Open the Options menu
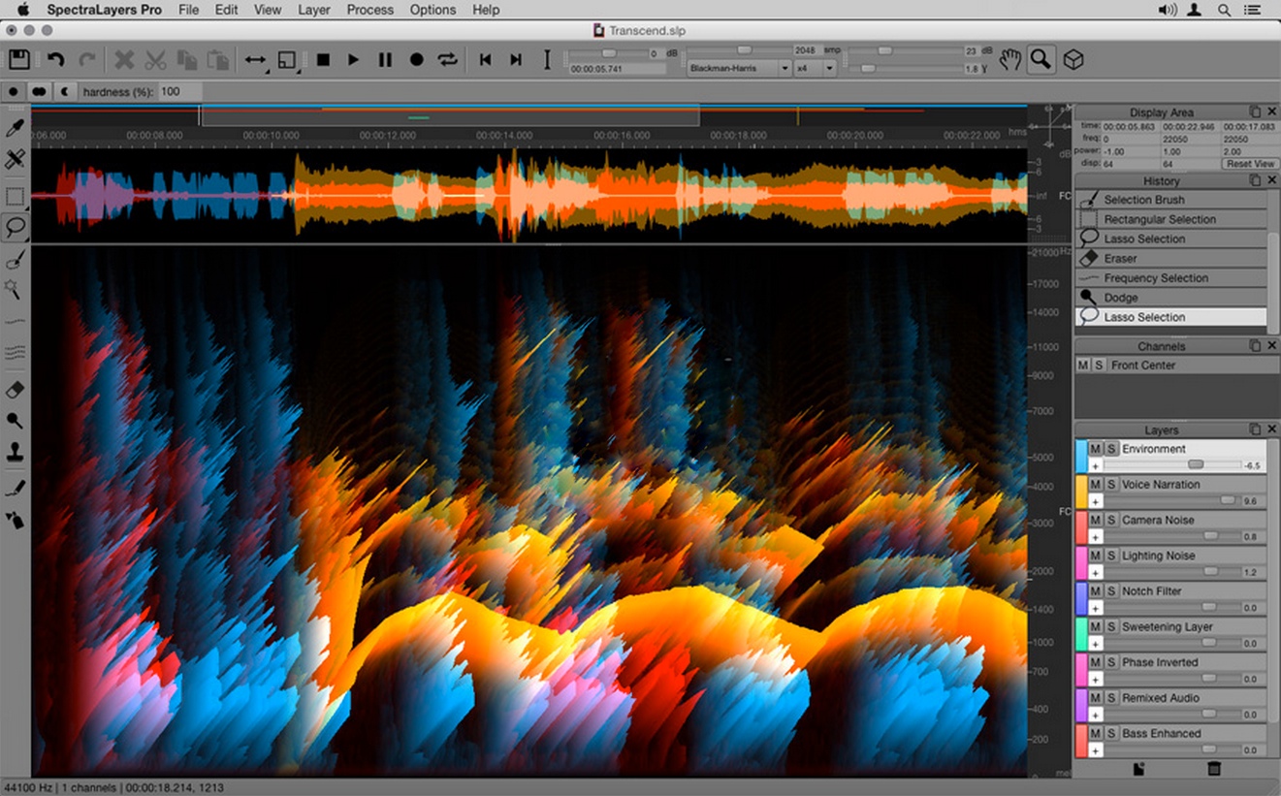 click(432, 10)
